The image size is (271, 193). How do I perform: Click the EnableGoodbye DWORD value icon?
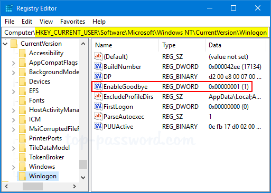[98, 86]
